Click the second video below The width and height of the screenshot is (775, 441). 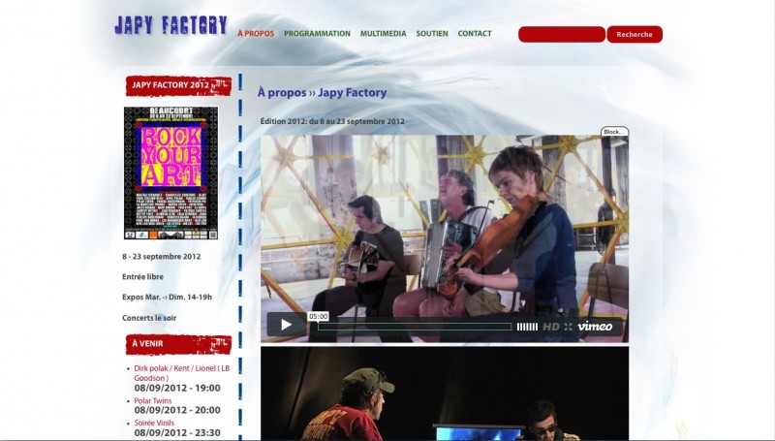(444, 394)
